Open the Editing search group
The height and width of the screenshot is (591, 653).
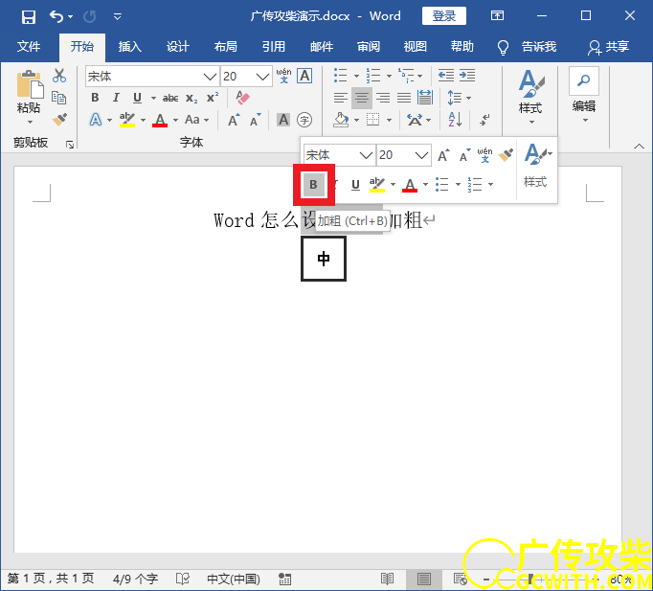[584, 95]
